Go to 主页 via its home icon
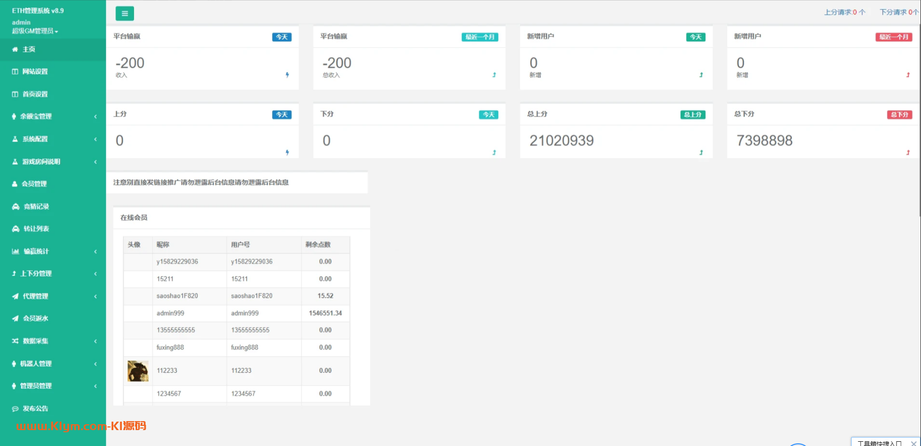The image size is (921, 446). point(15,49)
